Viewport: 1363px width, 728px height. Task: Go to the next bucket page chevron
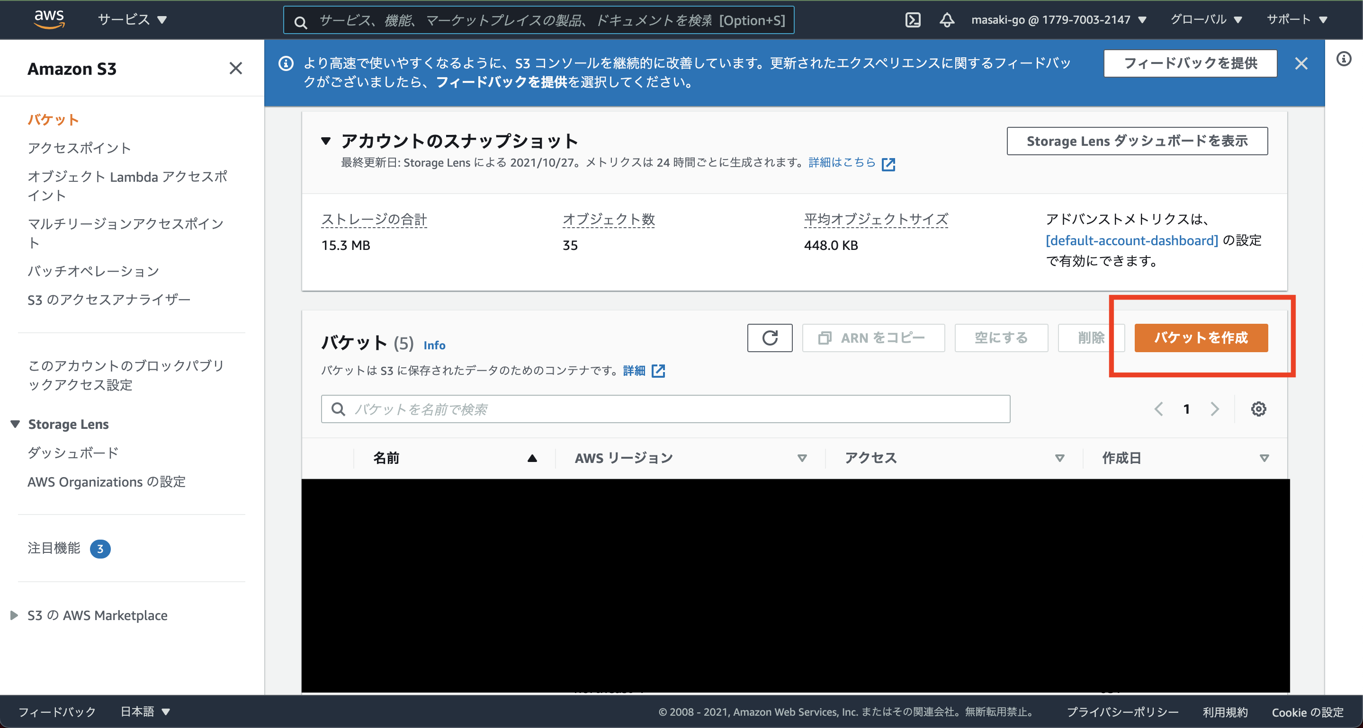click(x=1215, y=408)
